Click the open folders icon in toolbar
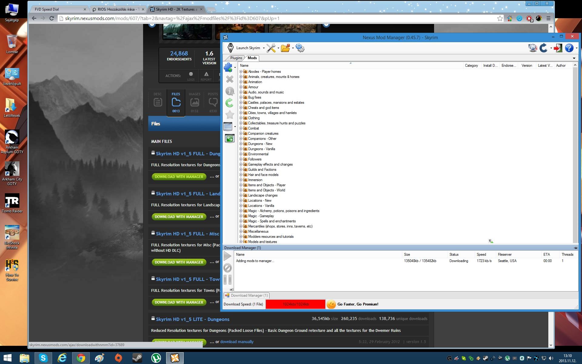 (x=285, y=48)
